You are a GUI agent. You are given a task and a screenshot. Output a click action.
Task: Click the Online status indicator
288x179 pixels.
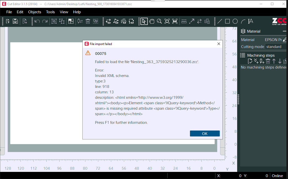(278, 175)
